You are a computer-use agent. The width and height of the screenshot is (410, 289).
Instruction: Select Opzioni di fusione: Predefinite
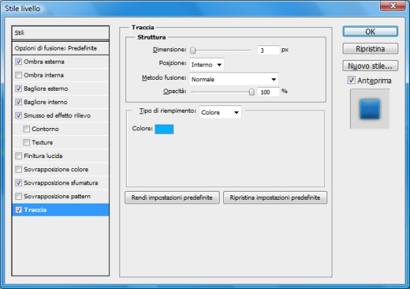click(60, 48)
